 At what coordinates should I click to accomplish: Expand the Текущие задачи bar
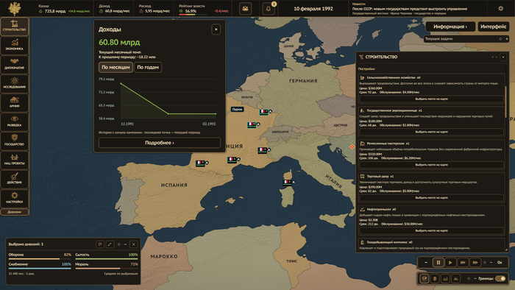pyautogui.click(x=507, y=39)
